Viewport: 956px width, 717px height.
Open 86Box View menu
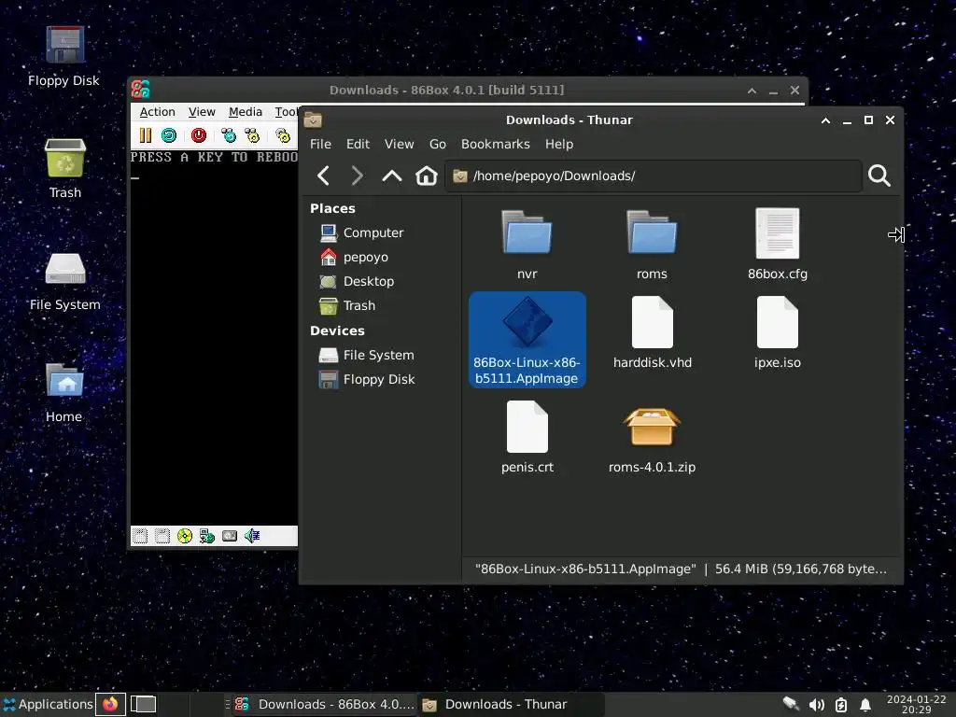click(202, 112)
